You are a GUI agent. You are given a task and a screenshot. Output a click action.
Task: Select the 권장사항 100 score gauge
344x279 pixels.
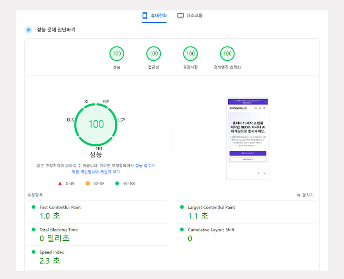click(190, 53)
